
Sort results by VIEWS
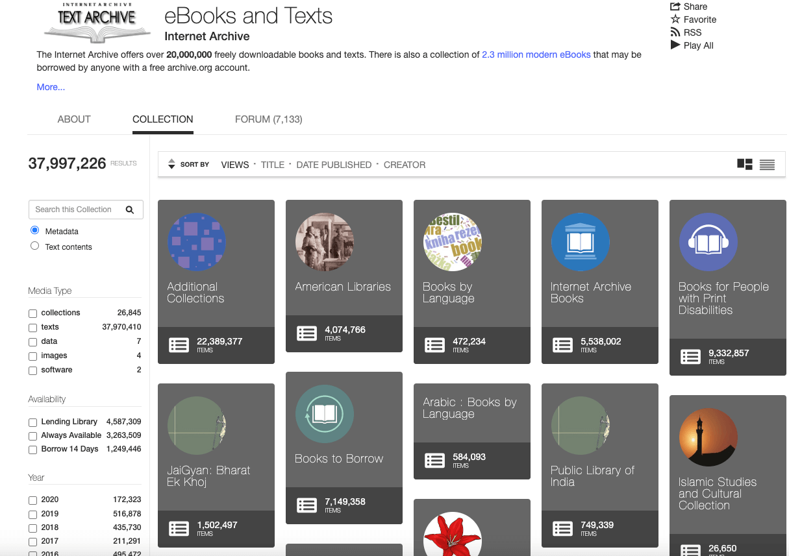click(x=235, y=165)
